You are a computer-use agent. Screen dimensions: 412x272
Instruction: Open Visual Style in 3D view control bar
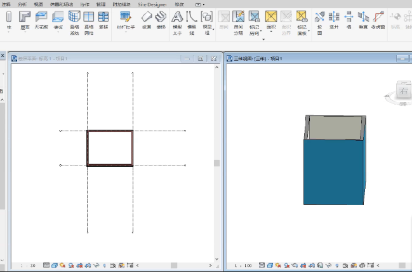(270, 265)
